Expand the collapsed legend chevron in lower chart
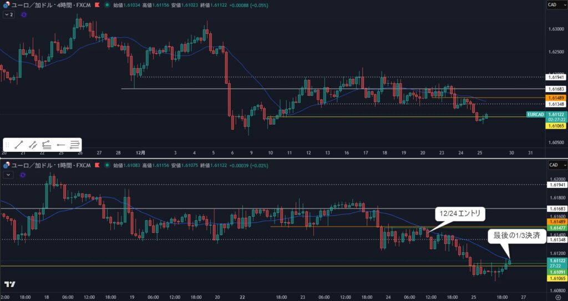The image size is (568, 301). [x=8, y=175]
